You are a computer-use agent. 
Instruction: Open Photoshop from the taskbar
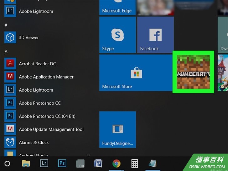pos(62,163)
